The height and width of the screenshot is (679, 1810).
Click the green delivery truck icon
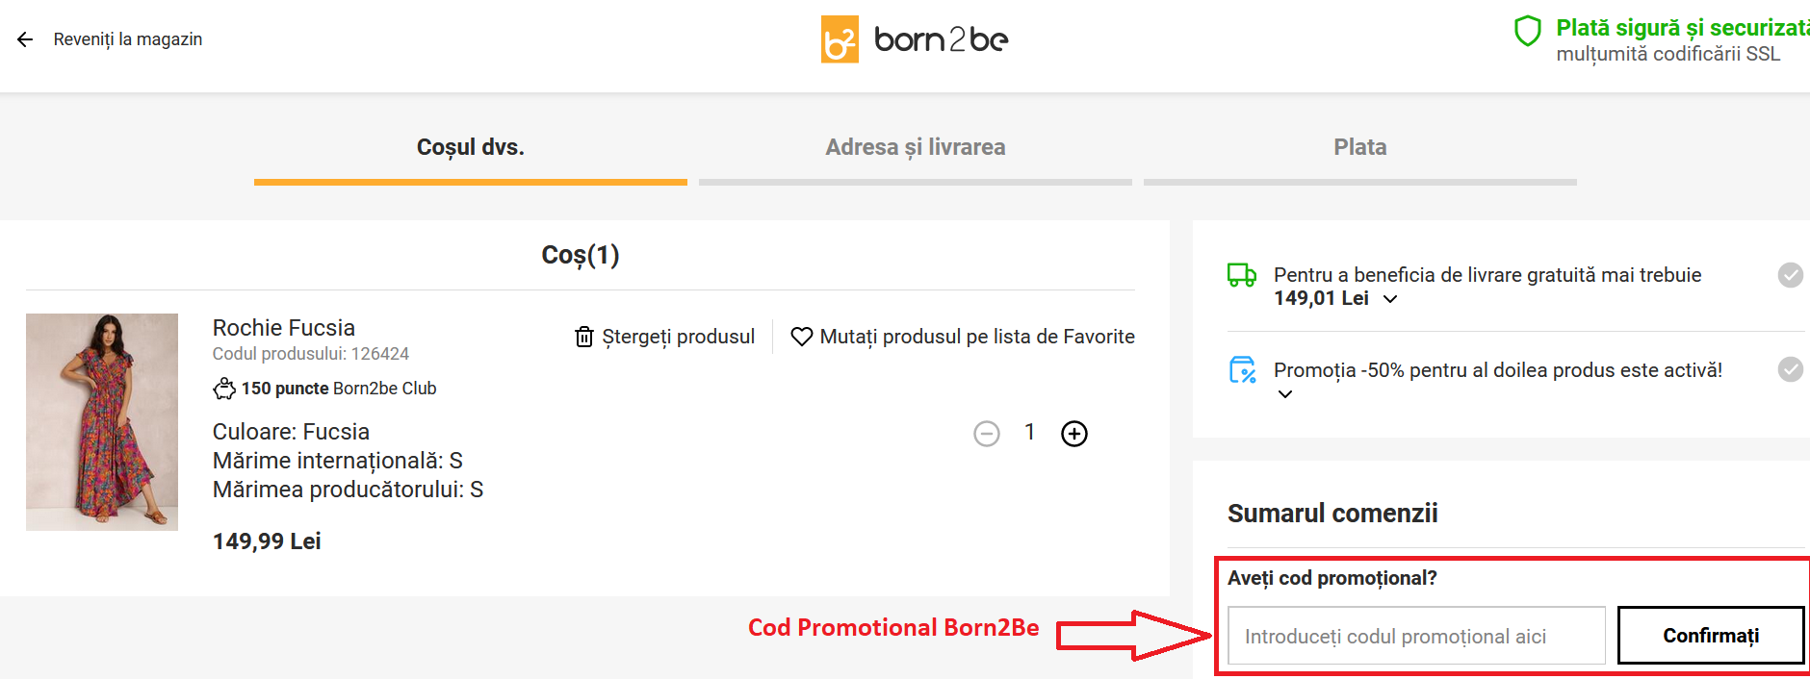click(x=1242, y=275)
